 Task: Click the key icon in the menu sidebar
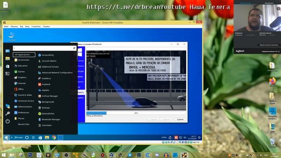(x=7, y=114)
